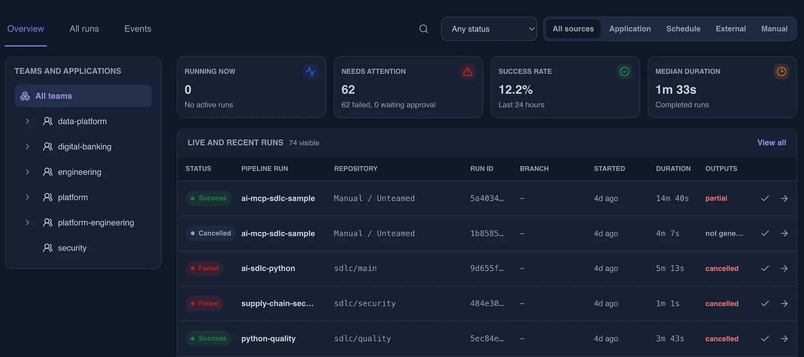804x357 pixels.
Task: Filter runs by External source
Action: (731, 29)
